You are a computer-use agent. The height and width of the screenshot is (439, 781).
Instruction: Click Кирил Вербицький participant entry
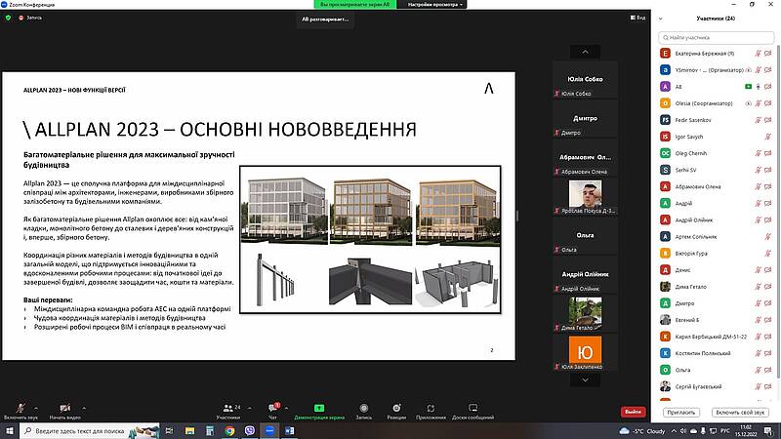[x=716, y=337]
